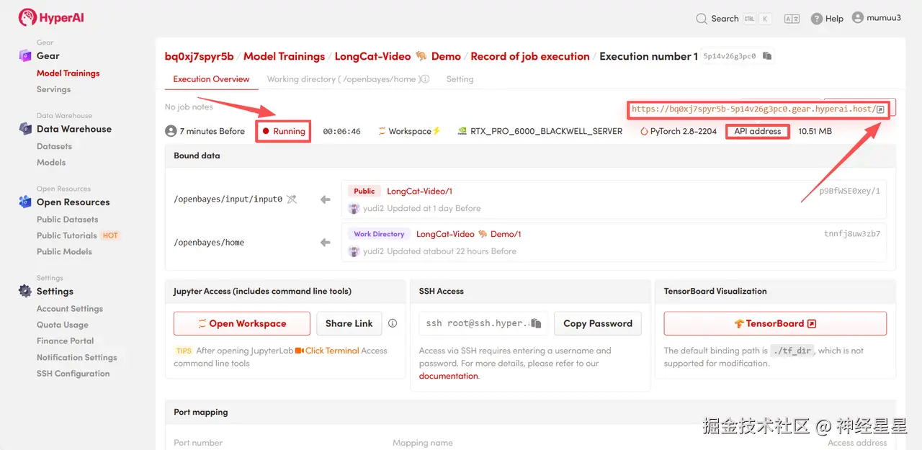This screenshot has width=922, height=450.
Task: Click the yudi2 avatar under LongCat-Video/1
Action: pyautogui.click(x=354, y=208)
